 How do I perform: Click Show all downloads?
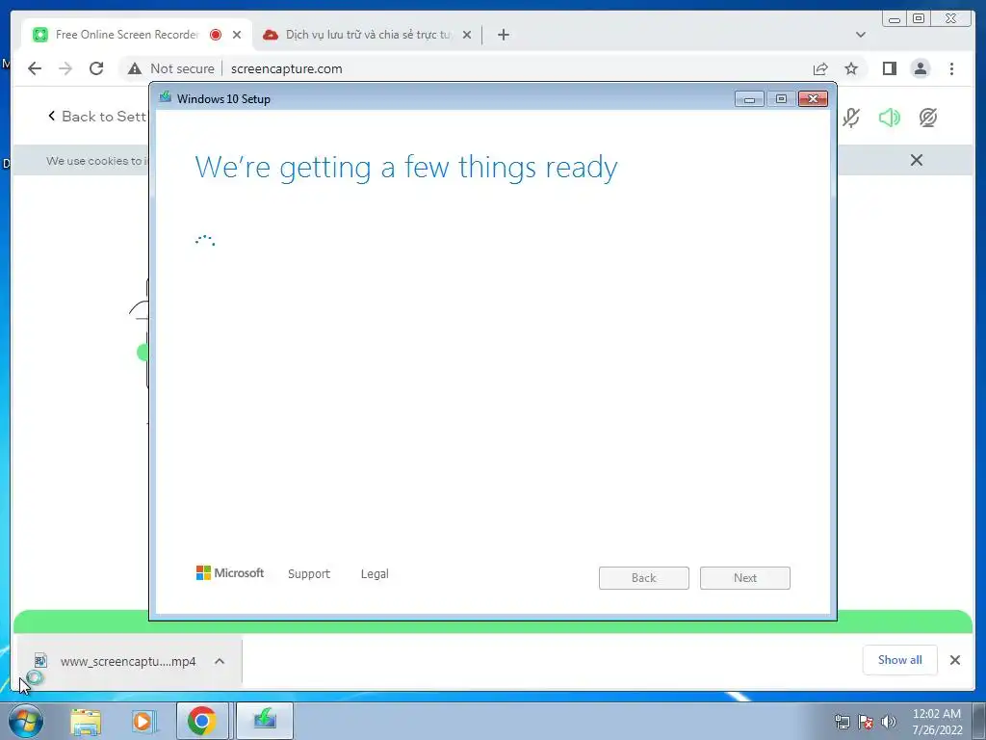(x=900, y=659)
